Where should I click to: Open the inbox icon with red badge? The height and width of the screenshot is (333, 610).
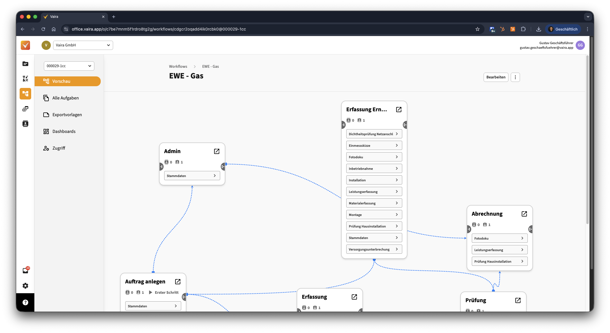tap(25, 270)
